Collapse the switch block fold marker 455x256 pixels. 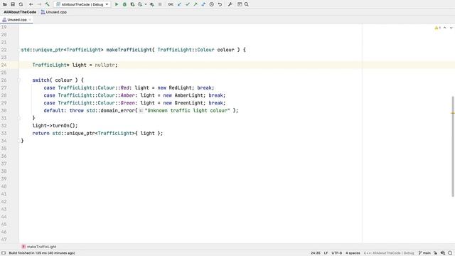(19, 80)
